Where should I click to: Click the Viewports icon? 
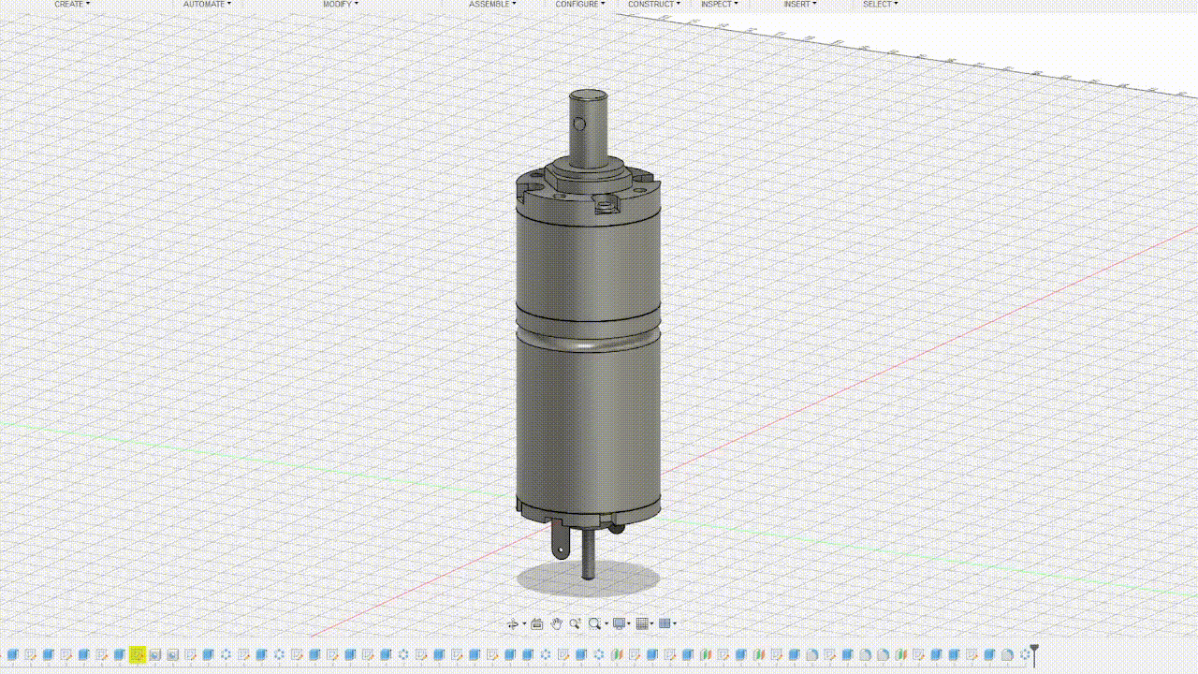click(666, 623)
